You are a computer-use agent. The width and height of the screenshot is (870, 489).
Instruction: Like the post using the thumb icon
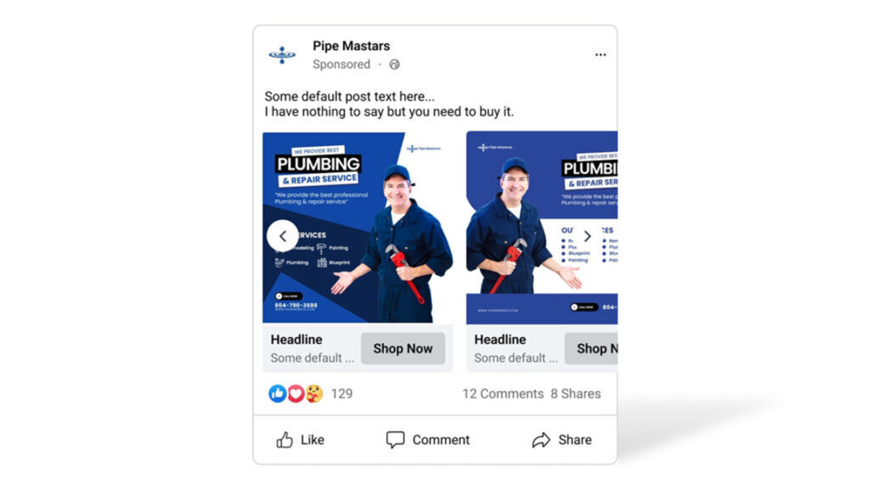pyautogui.click(x=300, y=440)
